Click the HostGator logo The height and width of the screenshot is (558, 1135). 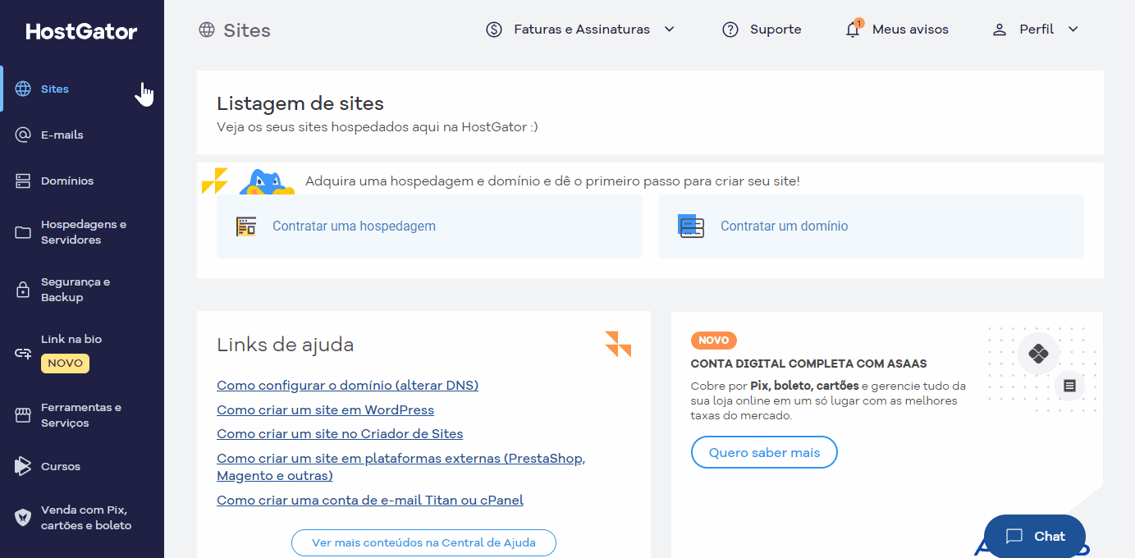click(81, 32)
